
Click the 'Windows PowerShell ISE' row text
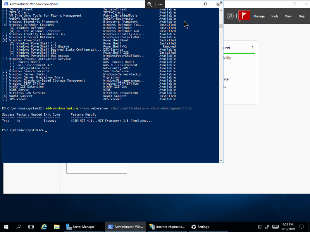(x=36, y=53)
